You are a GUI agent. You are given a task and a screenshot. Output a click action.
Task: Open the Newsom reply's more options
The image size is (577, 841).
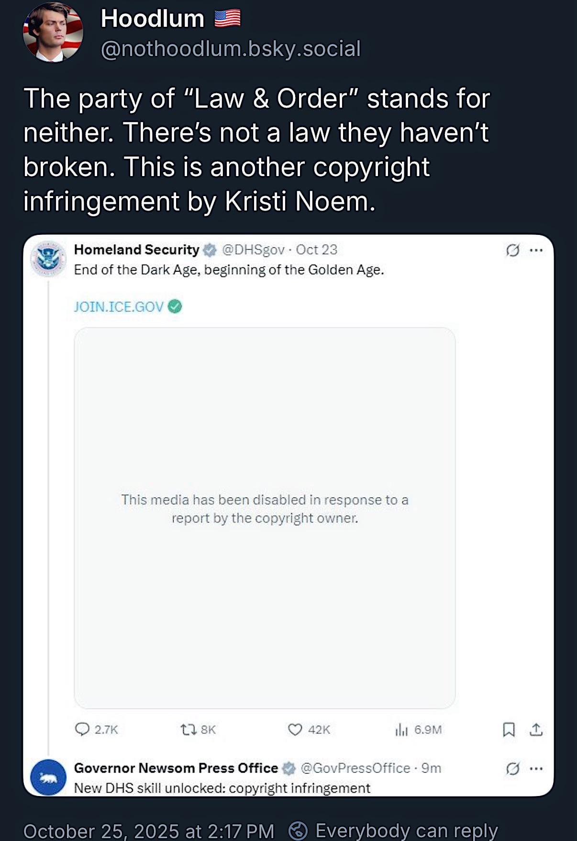pos(536,769)
